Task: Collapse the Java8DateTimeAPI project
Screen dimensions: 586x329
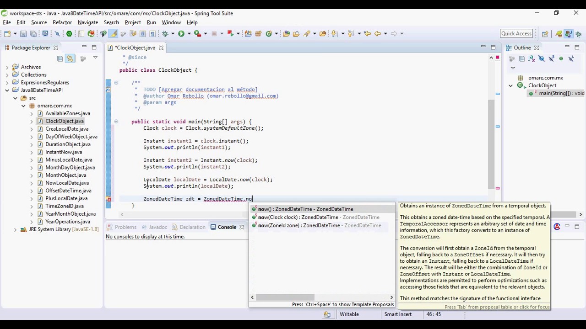Action: click(x=7, y=90)
